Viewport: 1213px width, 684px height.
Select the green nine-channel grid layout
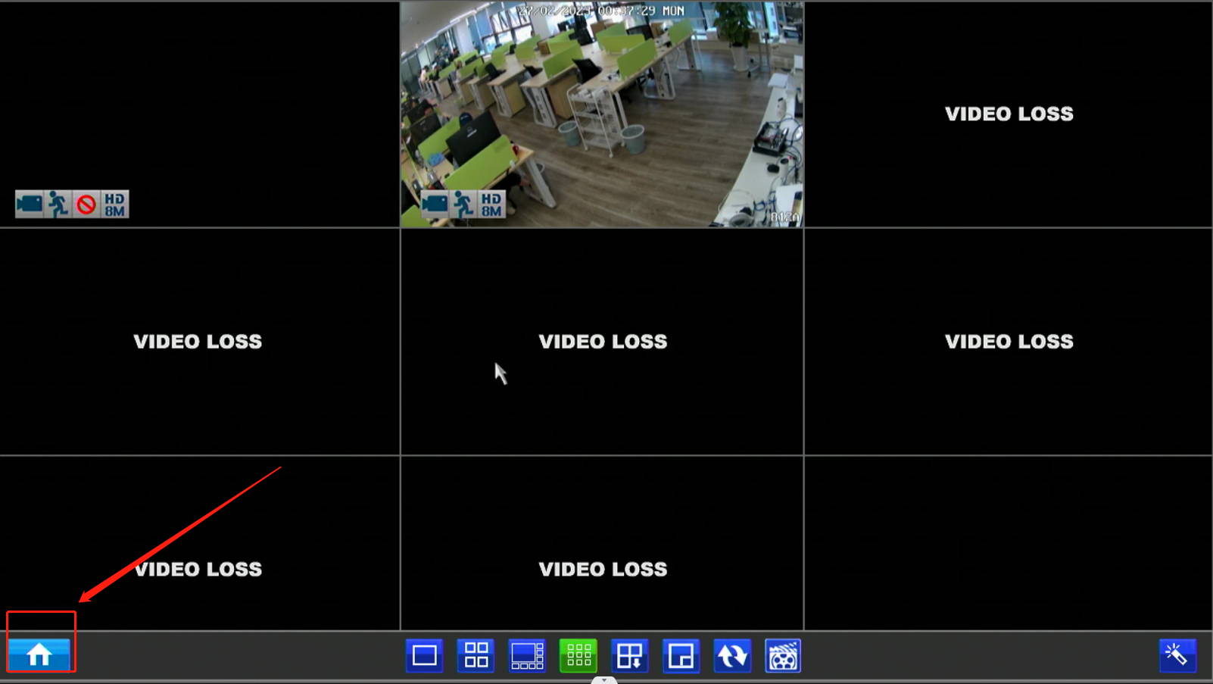tap(578, 656)
